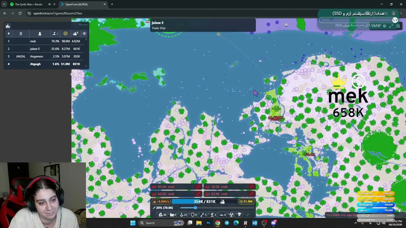Image resolution: width=406 pixels, height=228 pixels.
Task: Click the Windows taskbar Search box
Action: pyautogui.click(x=161, y=223)
